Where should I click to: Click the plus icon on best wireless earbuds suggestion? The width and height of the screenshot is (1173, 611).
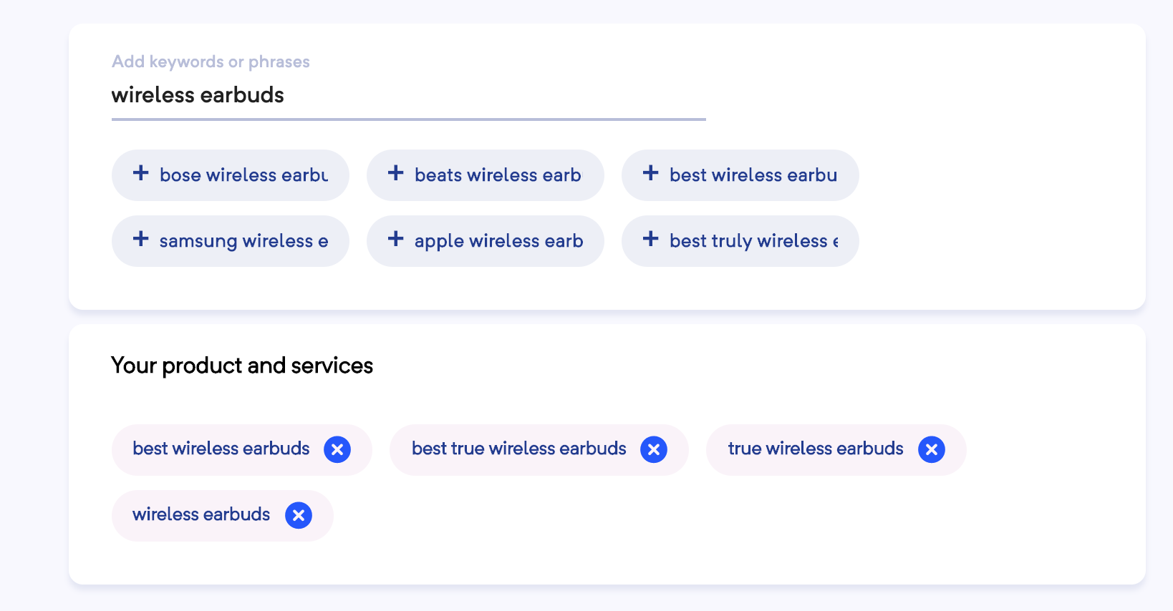(651, 173)
